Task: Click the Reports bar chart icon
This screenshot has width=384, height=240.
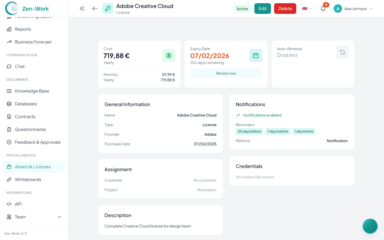Action: (x=9, y=29)
